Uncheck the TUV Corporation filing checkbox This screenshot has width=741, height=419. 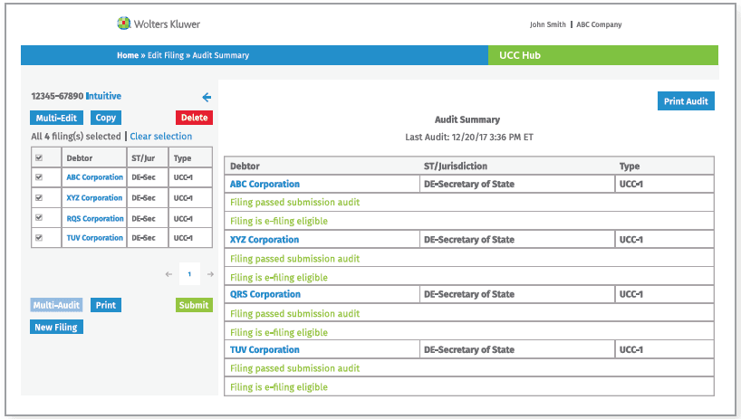click(x=38, y=238)
